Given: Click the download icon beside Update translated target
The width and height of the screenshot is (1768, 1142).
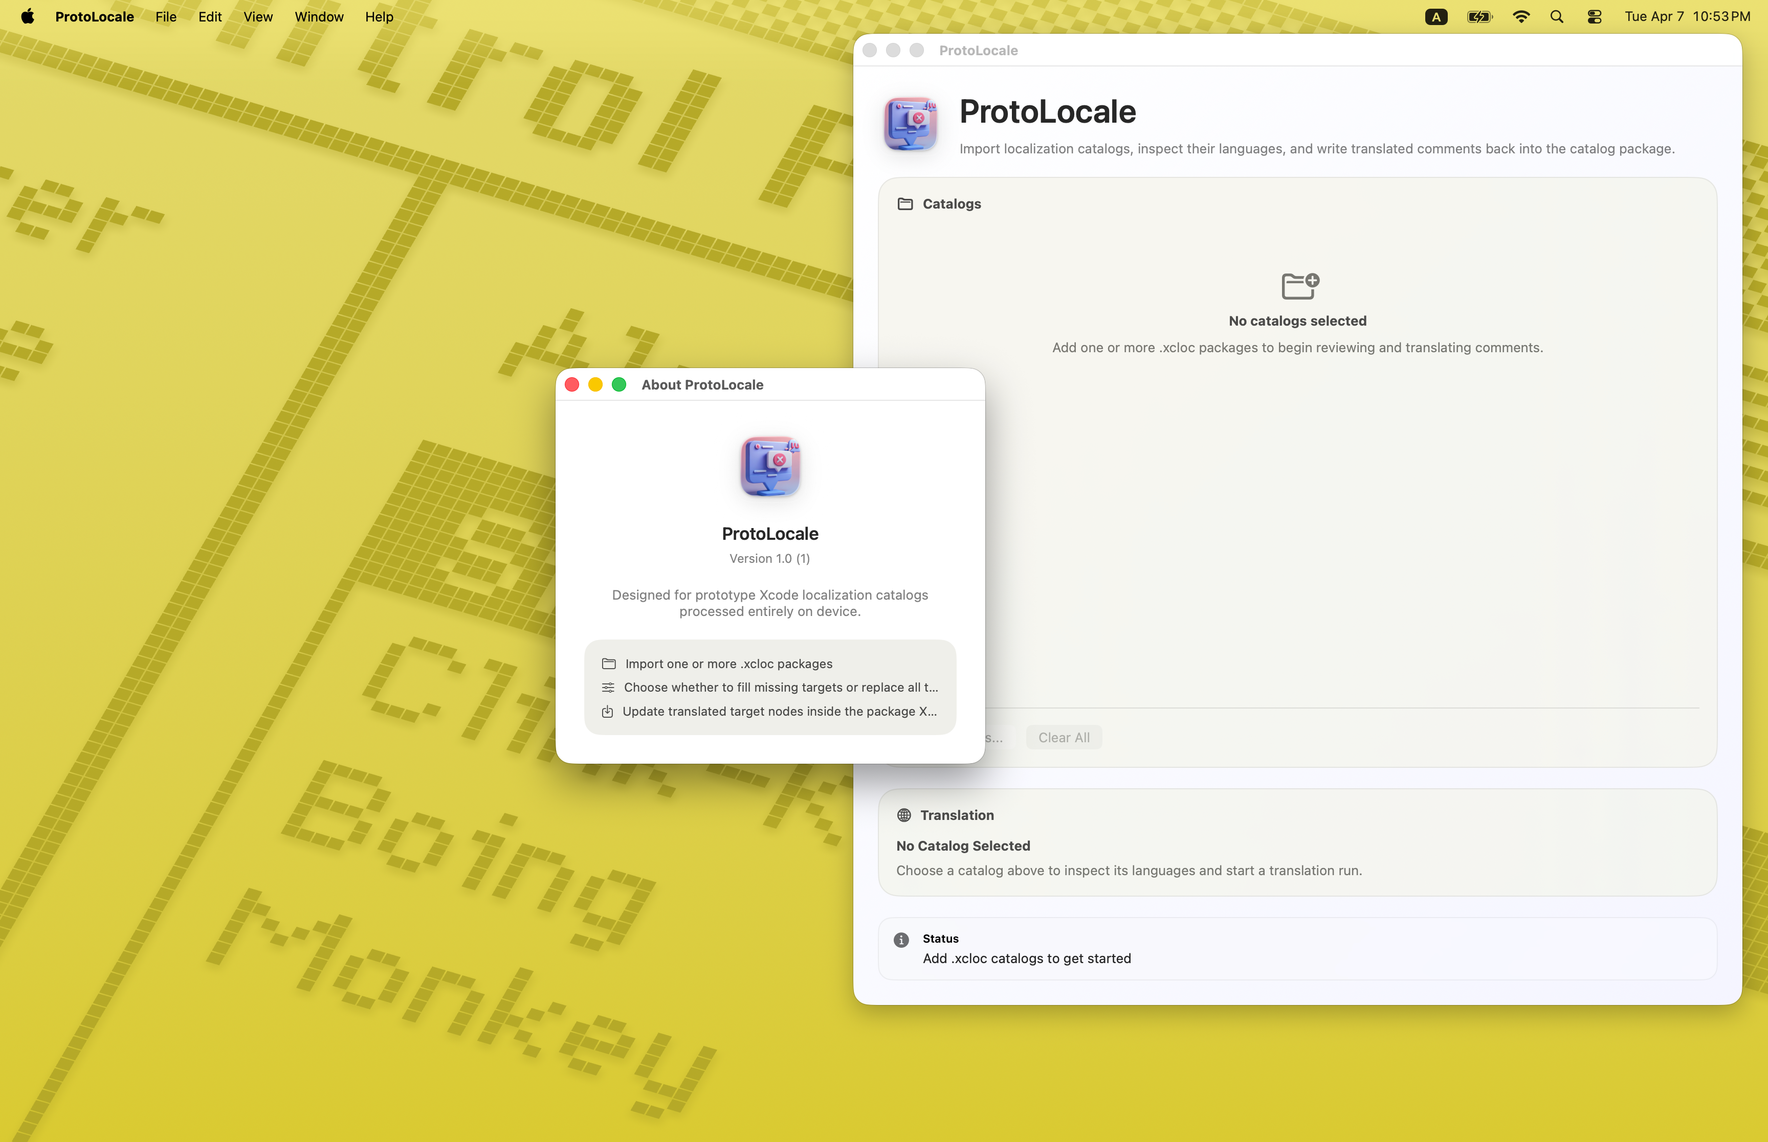Looking at the screenshot, I should [x=607, y=711].
